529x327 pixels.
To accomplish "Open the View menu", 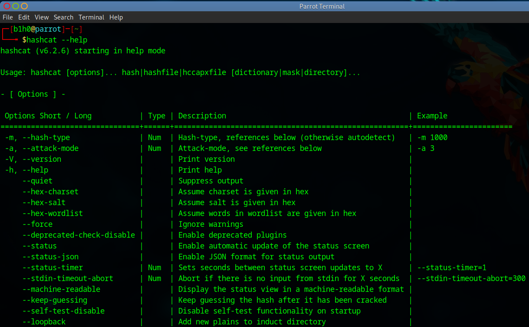I will coord(42,17).
